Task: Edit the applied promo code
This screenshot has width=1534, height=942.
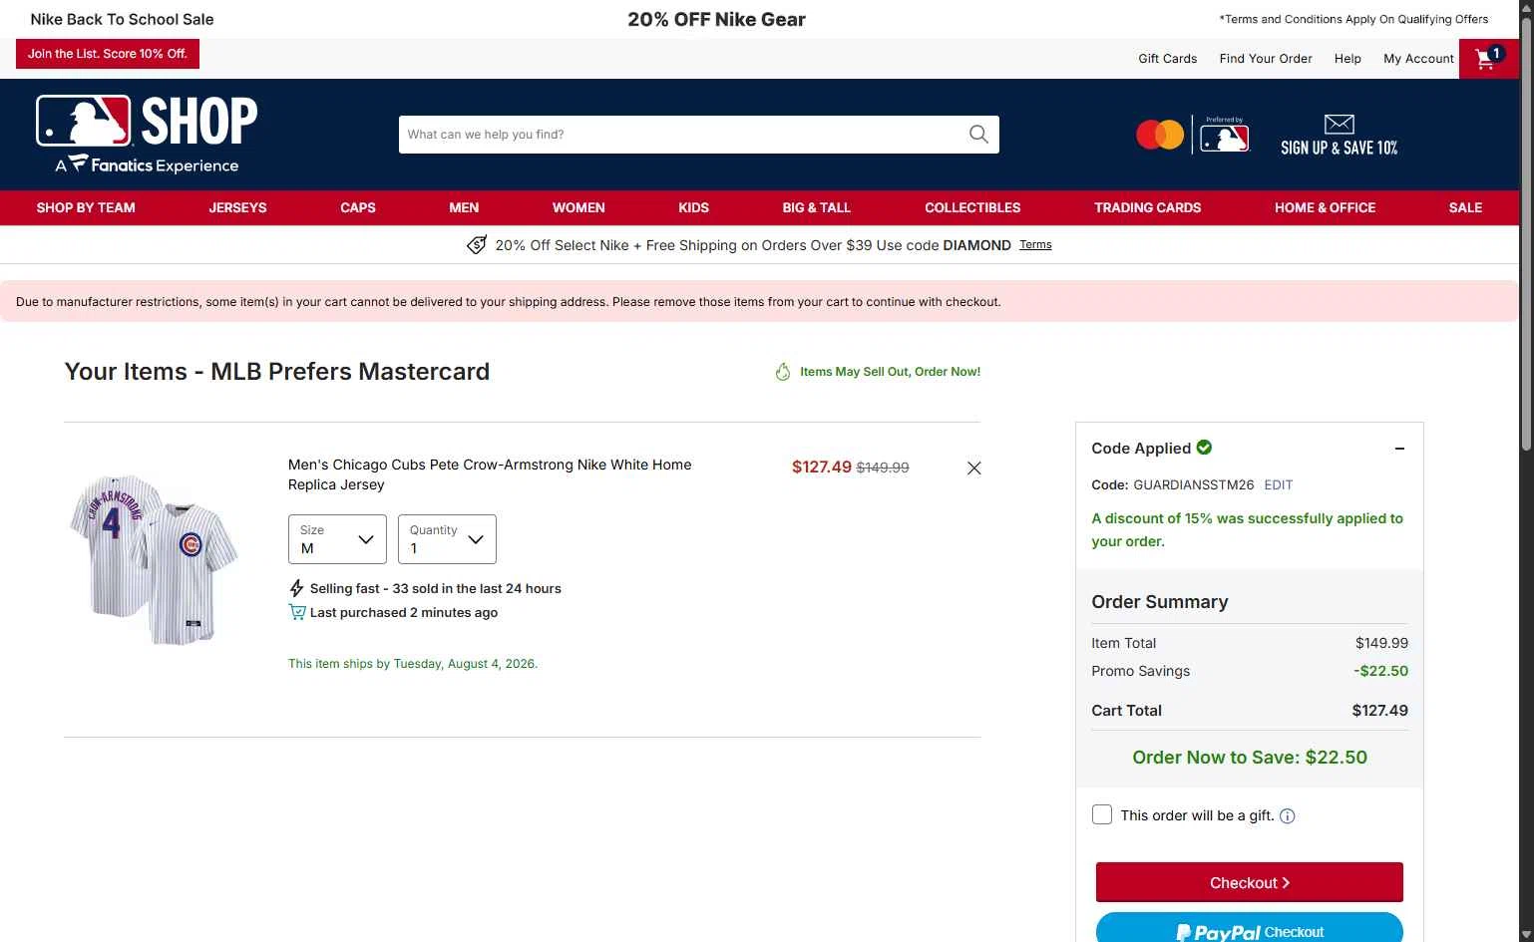Action: pyautogui.click(x=1278, y=484)
